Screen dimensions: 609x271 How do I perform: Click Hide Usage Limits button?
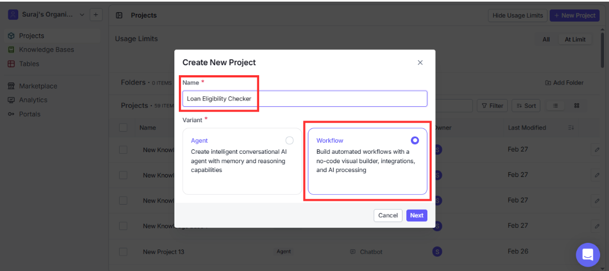click(518, 15)
